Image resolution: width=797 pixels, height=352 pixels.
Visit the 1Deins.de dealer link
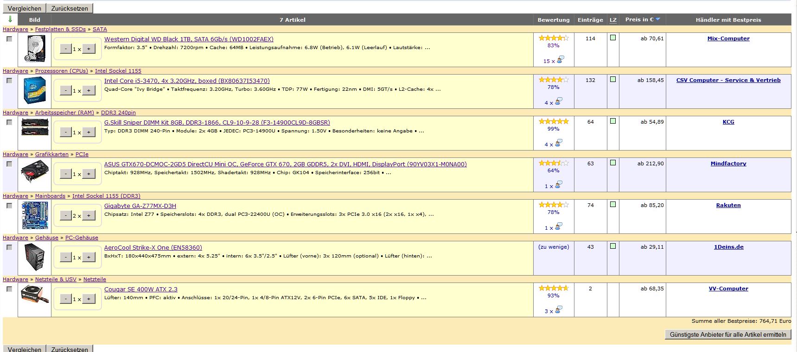point(728,247)
